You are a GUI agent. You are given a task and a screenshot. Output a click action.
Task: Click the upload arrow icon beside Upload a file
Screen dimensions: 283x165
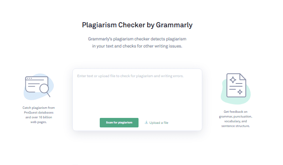(146, 122)
